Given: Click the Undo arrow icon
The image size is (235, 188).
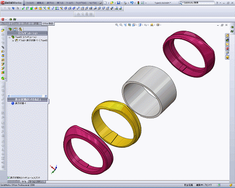Looking at the screenshot, I should coord(132,3).
